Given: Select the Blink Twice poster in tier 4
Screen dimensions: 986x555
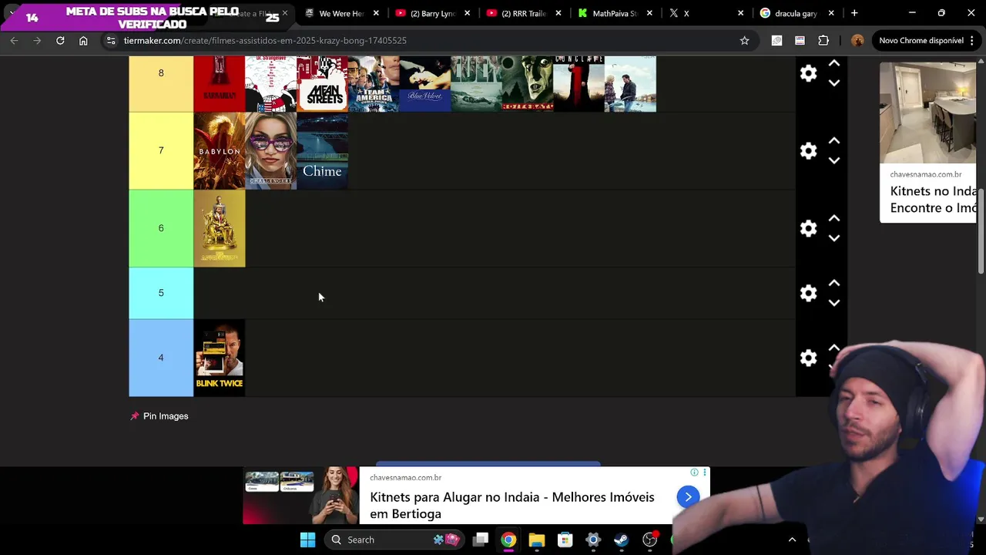Looking at the screenshot, I should [220, 358].
